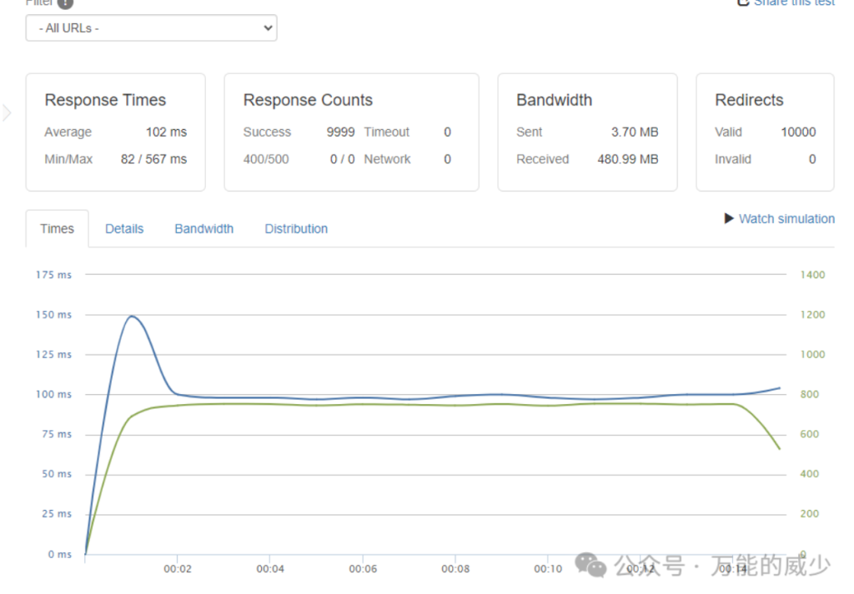Click the Response Counts heading
Viewport: 854px width, 594px height.
coord(308,100)
